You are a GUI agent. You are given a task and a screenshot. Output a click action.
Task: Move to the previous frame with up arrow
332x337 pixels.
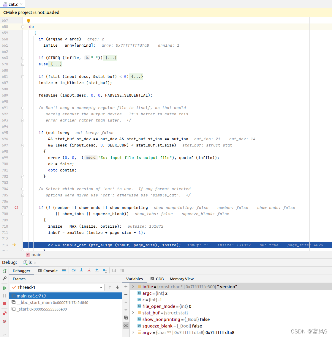(x=110, y=287)
